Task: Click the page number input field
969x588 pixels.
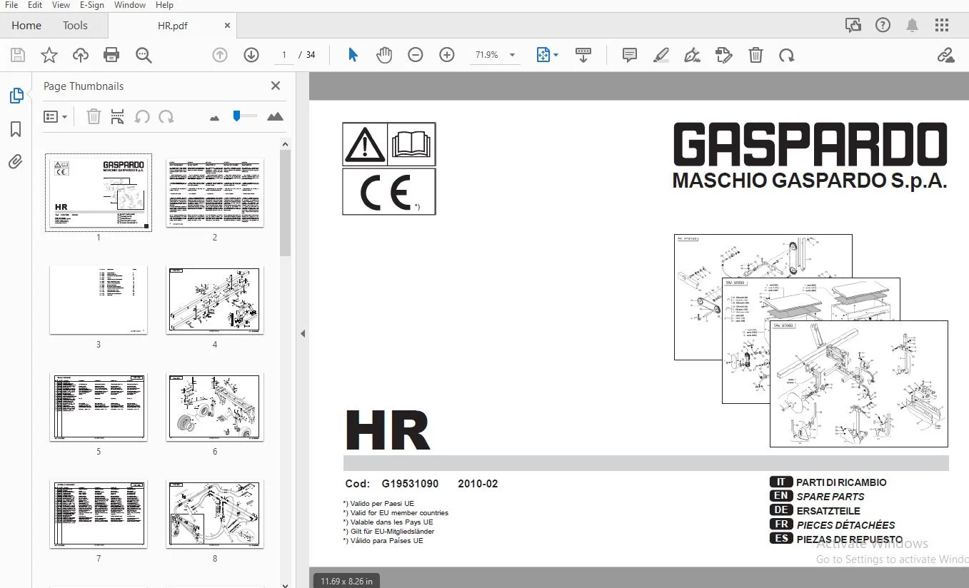Action: (284, 55)
